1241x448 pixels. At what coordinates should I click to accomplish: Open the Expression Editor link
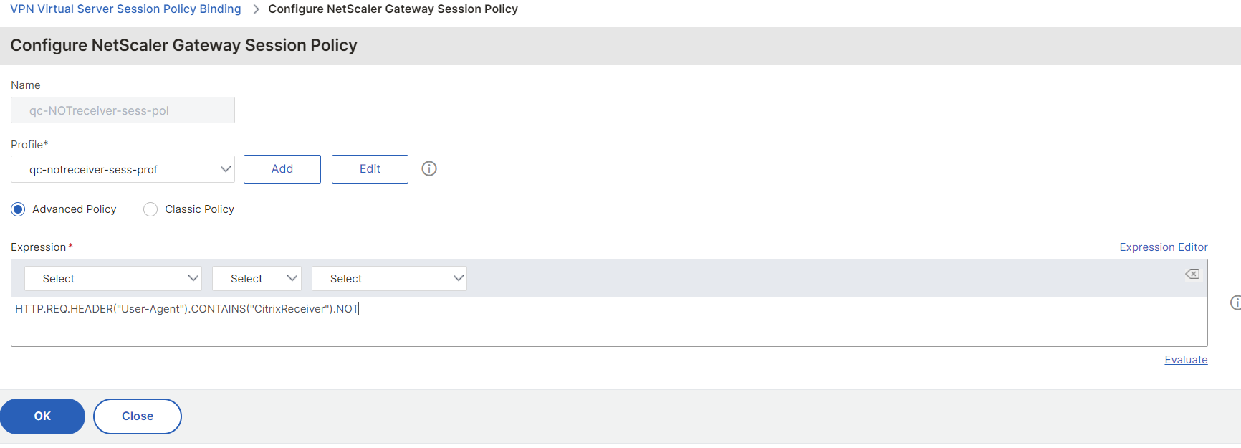(x=1163, y=247)
